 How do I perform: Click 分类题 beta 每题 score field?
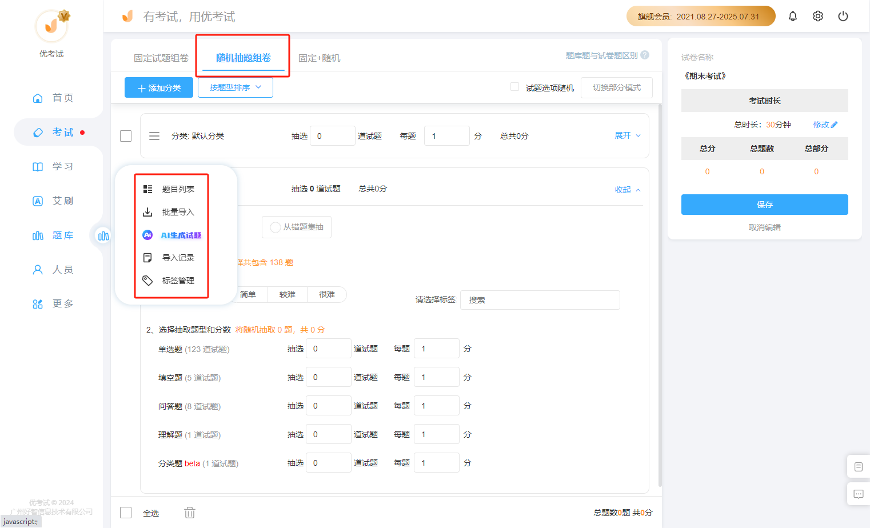pyautogui.click(x=437, y=463)
